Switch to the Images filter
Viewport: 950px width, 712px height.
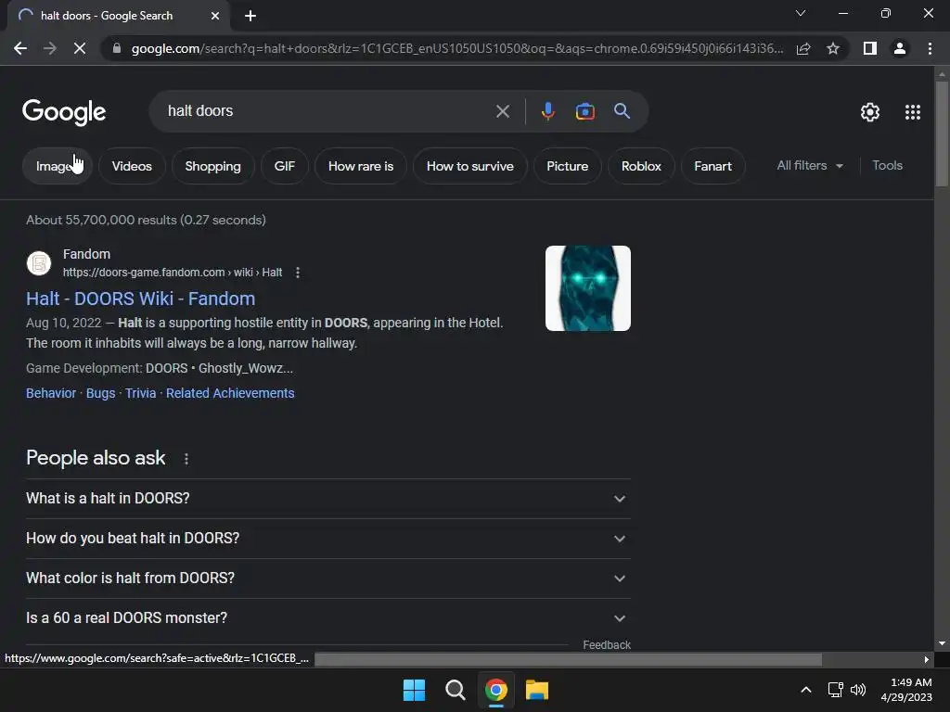point(57,166)
